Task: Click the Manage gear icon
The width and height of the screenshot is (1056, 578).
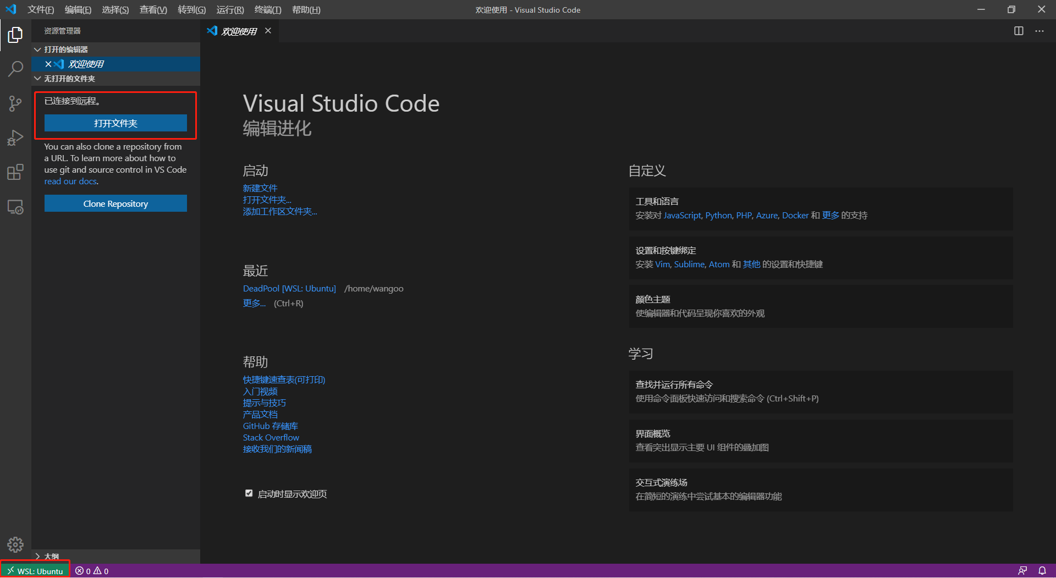Action: (x=15, y=544)
